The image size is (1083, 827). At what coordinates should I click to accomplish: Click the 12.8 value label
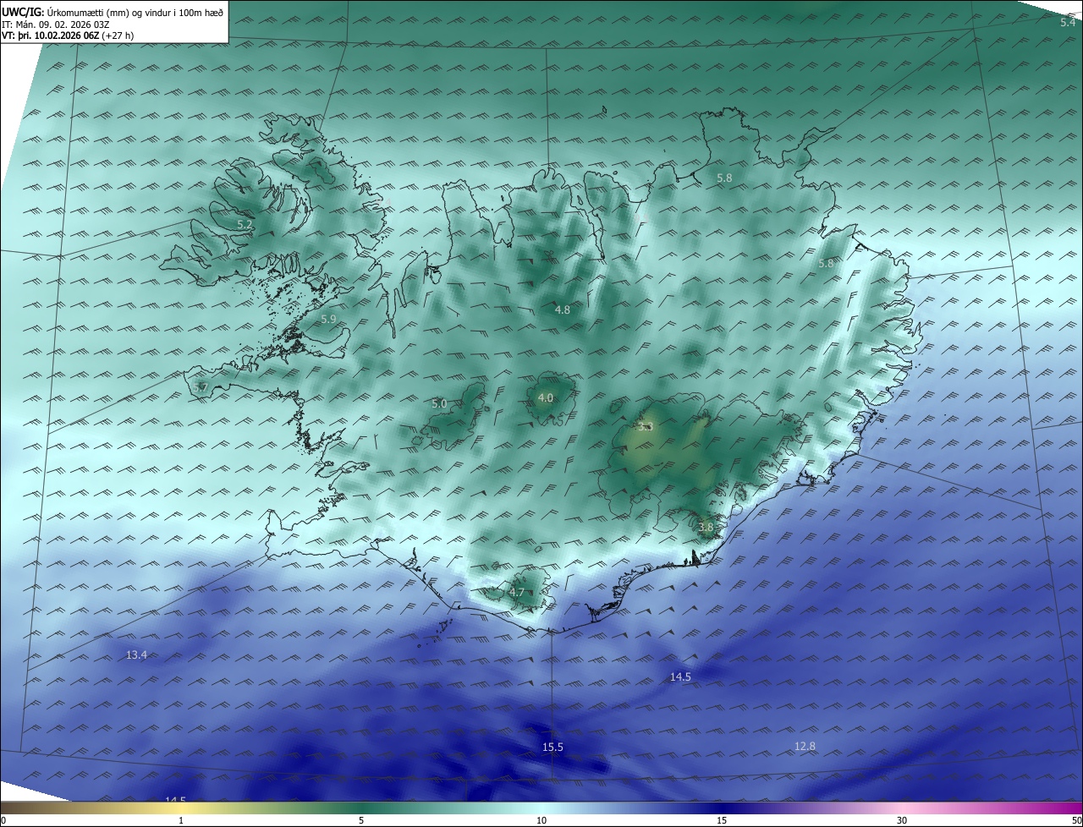[805, 746]
